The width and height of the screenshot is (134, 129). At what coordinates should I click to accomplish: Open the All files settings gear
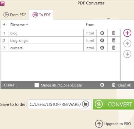102,85
